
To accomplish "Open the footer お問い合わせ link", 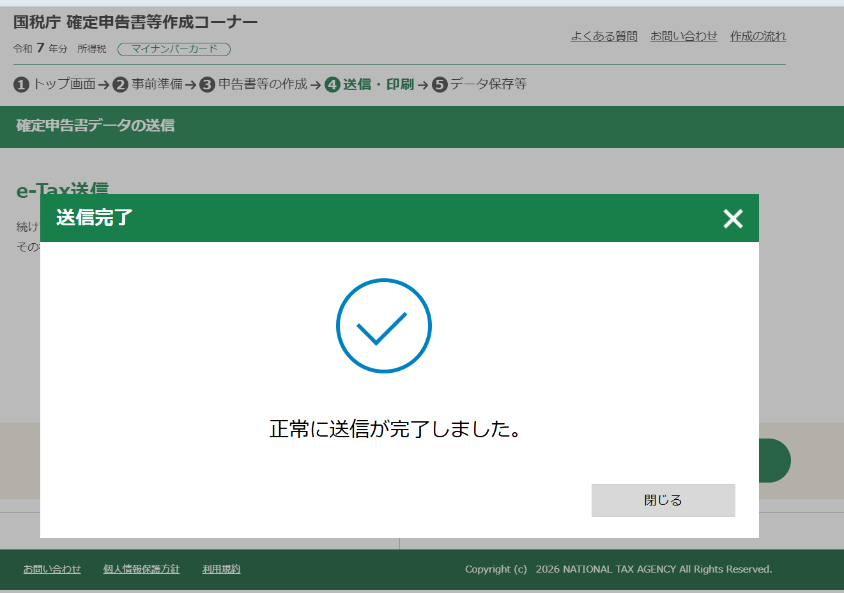I will (52, 569).
